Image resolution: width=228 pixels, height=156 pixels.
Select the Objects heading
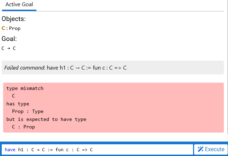click(13, 19)
